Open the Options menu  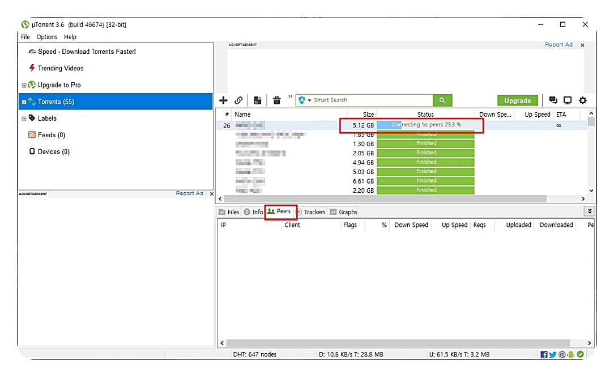(46, 37)
